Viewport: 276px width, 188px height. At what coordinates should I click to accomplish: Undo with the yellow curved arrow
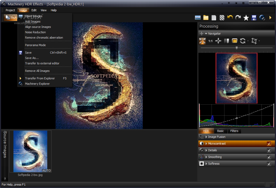(x=230, y=18)
